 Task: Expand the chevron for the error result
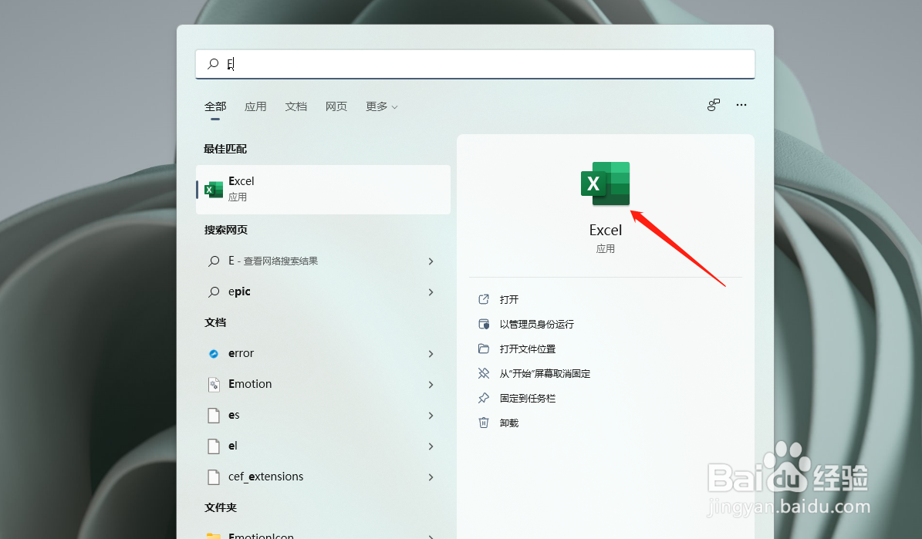tap(431, 354)
